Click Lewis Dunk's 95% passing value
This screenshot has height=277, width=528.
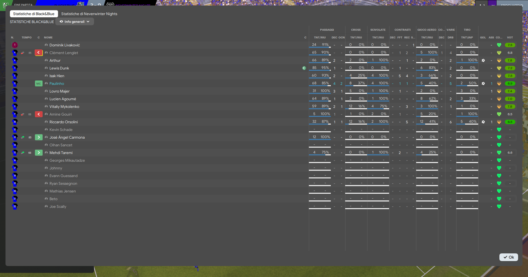325,68
